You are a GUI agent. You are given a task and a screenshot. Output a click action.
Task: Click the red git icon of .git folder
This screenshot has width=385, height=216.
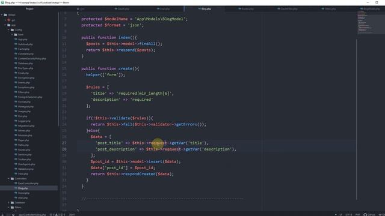[9, 20]
